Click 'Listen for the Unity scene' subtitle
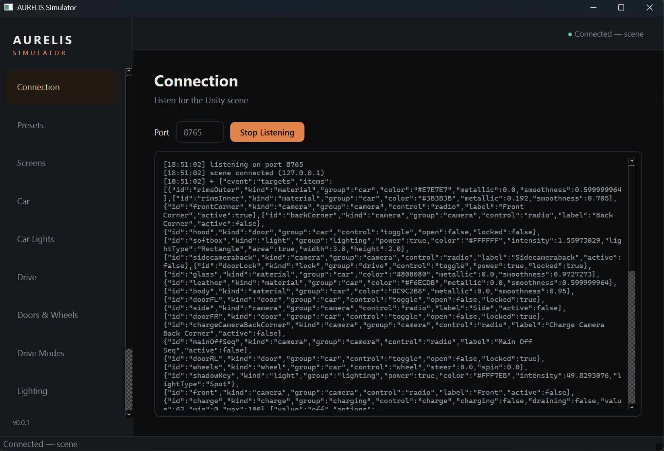This screenshot has height=451, width=664. (x=201, y=100)
